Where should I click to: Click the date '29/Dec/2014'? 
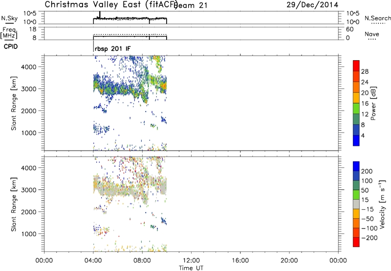312,5
